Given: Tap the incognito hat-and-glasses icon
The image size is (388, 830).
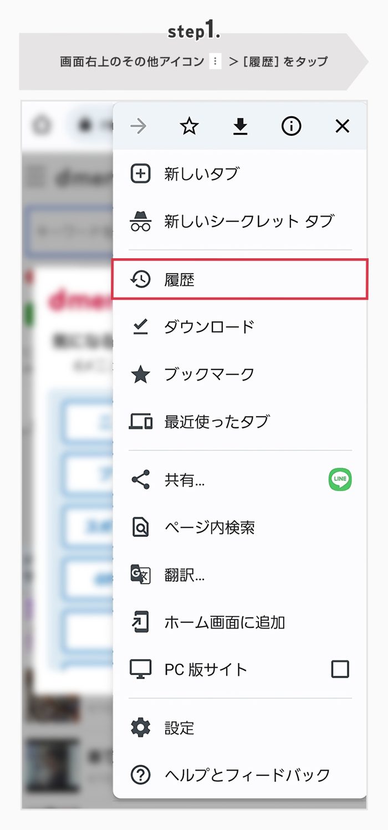Looking at the screenshot, I should (140, 221).
